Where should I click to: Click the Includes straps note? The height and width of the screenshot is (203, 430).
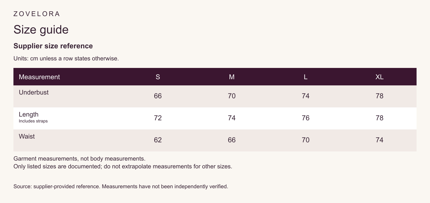[33, 121]
